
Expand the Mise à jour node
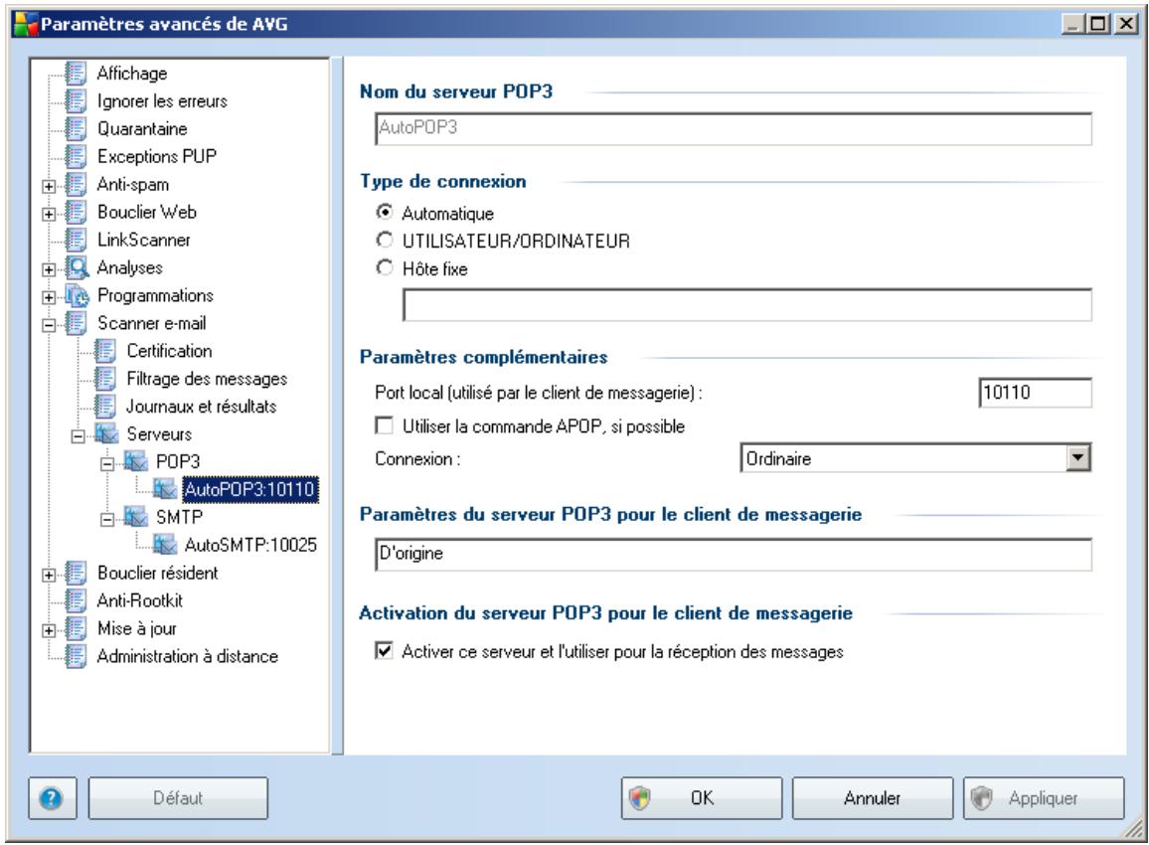coord(49,631)
